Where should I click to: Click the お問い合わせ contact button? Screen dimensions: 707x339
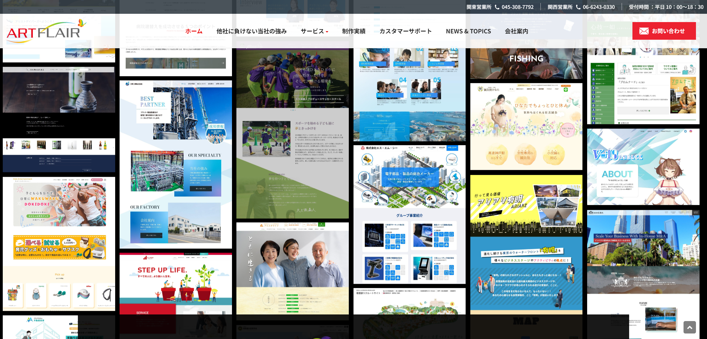click(664, 31)
